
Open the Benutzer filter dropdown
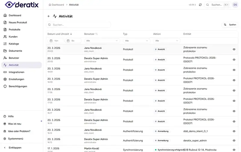(x=102, y=41)
